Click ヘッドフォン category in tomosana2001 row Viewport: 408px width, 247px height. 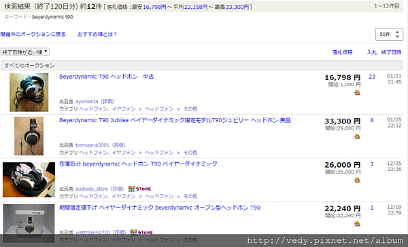159,153
